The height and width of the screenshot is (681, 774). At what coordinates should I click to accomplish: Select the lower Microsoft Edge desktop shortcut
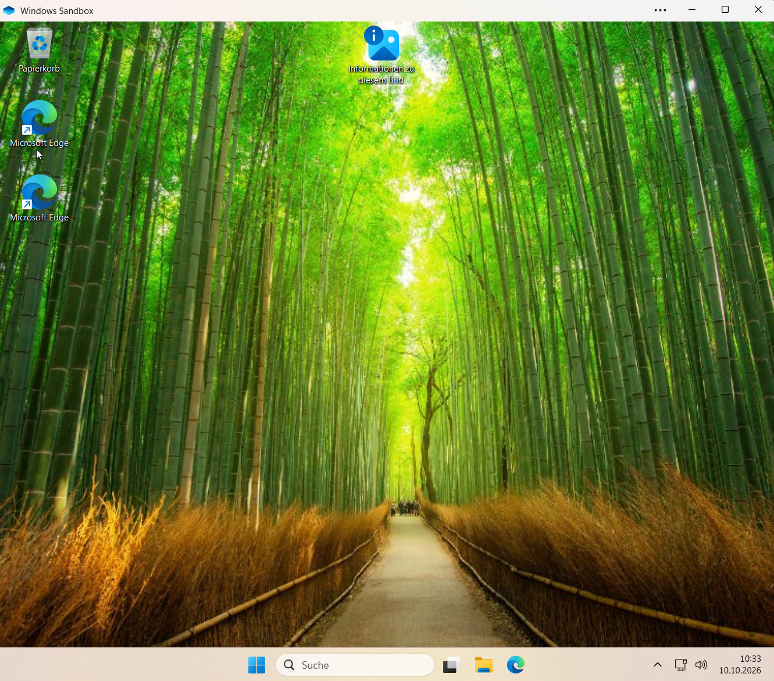coord(39,198)
